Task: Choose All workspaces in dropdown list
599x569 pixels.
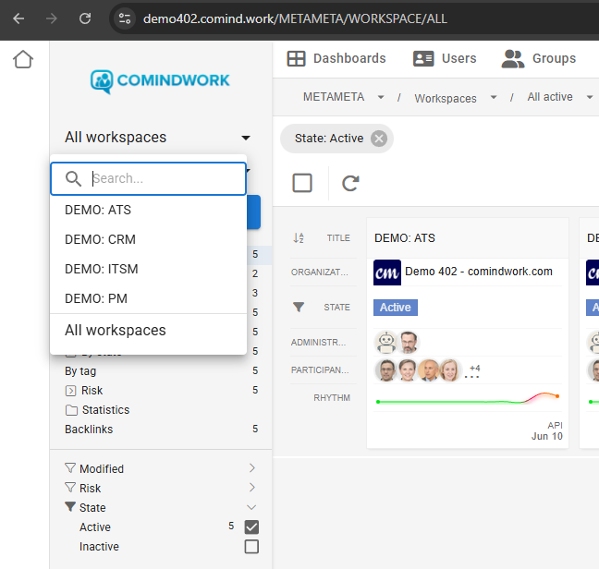Action: pos(148,330)
